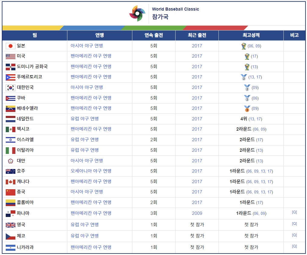Click the silver medal icon in 대한민국 row
307x255 pixels.
247,88
